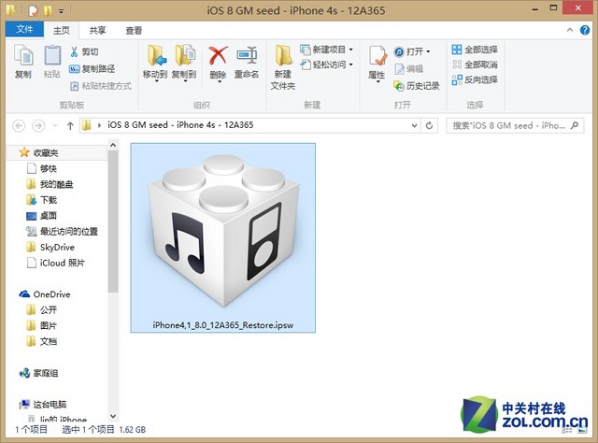Select OneDrive in navigation pane
The width and height of the screenshot is (598, 443).
pos(45,294)
